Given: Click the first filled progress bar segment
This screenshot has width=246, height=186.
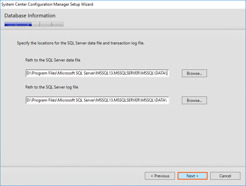Looking at the screenshot, I should pos(10,24).
